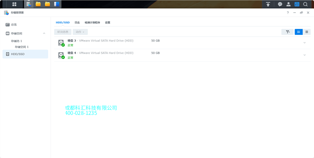
Task: Click 50 GB size of 硬盘 4
Action: click(155, 53)
